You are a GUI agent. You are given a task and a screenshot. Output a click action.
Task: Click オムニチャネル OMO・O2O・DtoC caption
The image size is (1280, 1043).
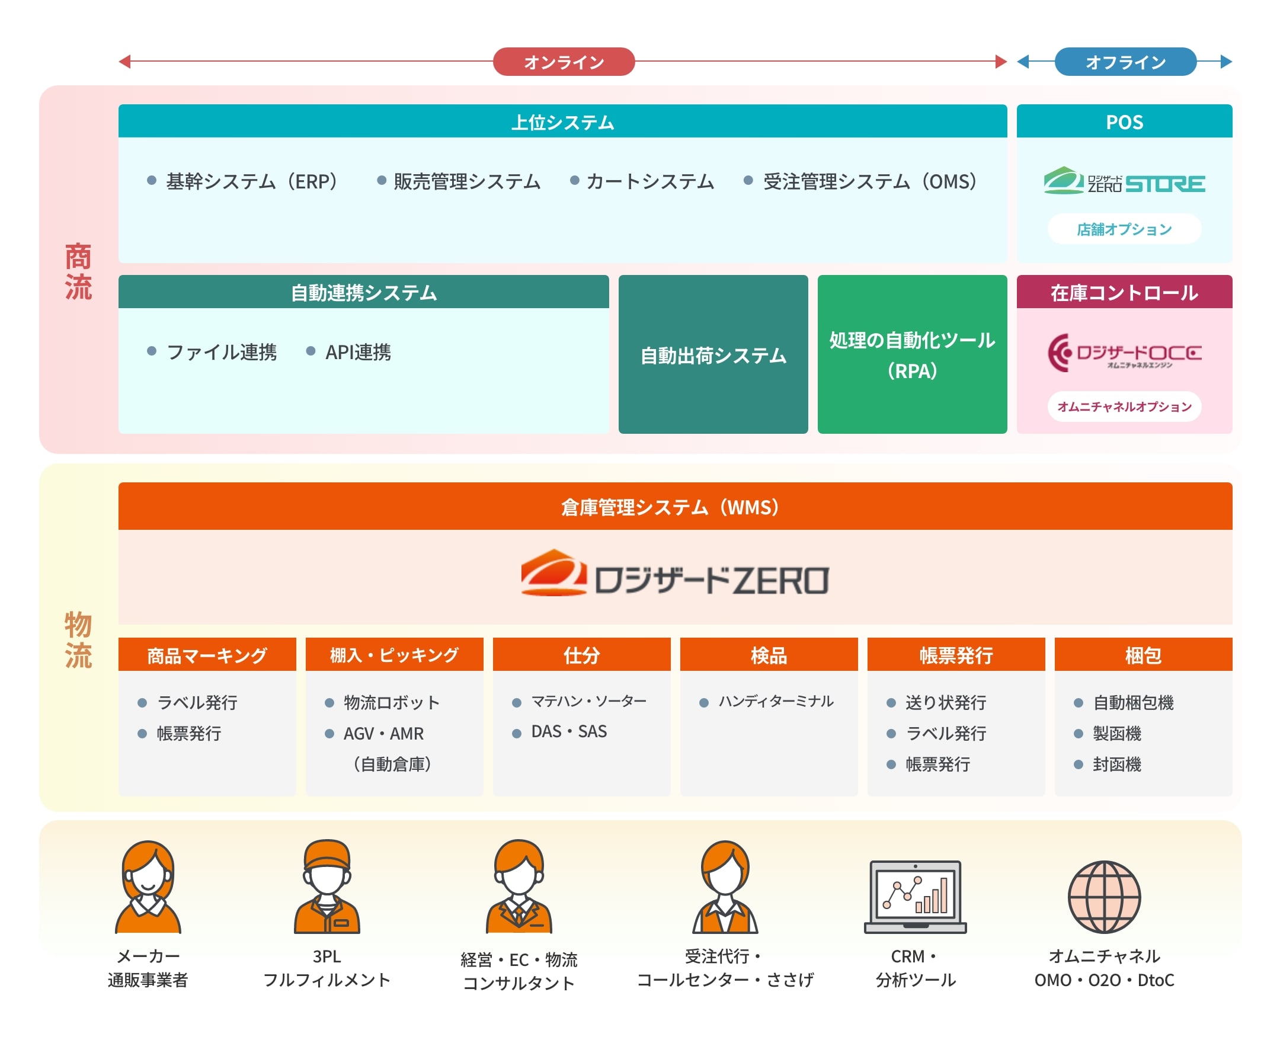click(1104, 967)
